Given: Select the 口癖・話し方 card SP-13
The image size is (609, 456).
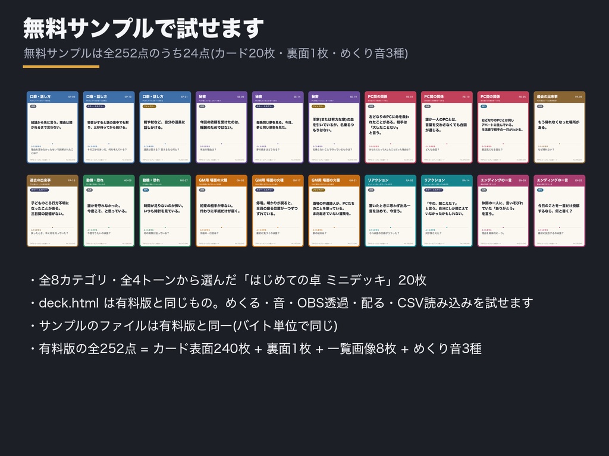Looking at the screenshot, I should (109, 127).
